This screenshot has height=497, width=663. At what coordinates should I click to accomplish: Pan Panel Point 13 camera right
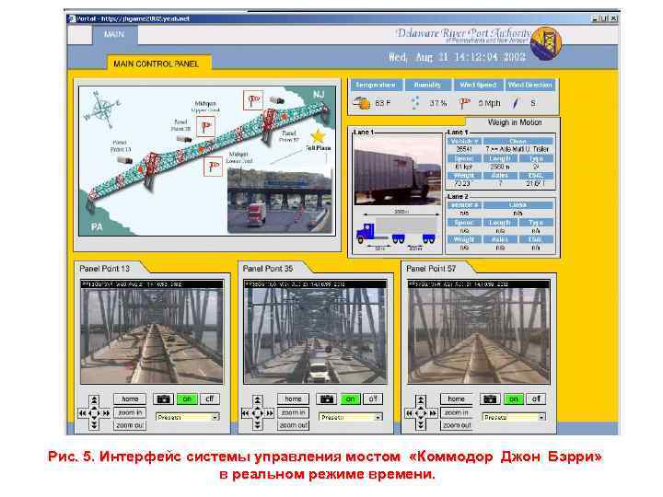106,413
